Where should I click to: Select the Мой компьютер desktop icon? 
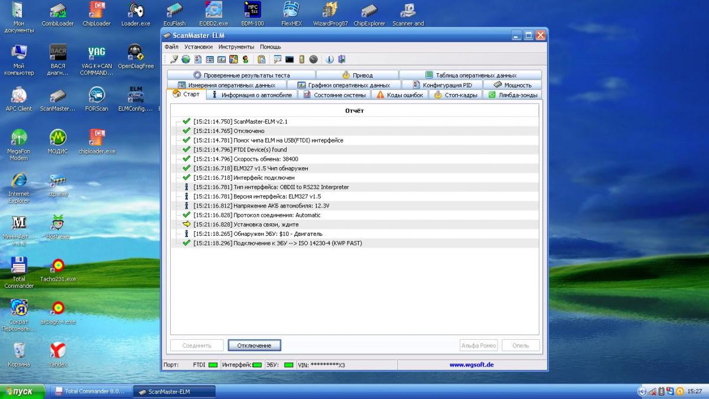click(x=19, y=61)
